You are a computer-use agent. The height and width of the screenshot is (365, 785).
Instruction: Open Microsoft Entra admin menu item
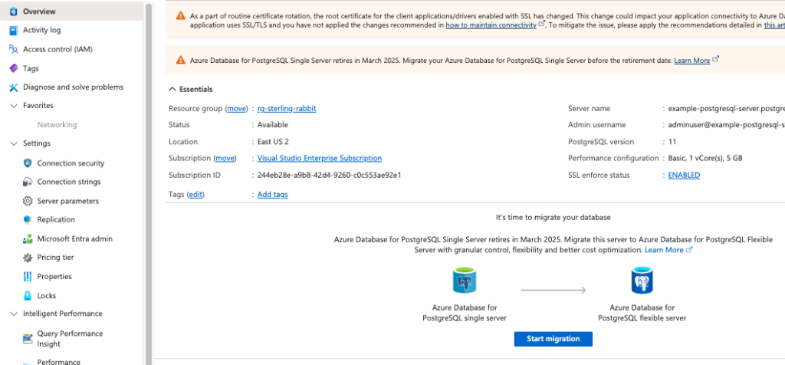74,238
